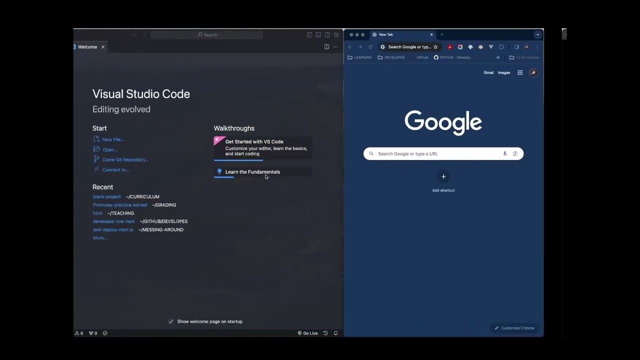Click New File link in VS Code
This screenshot has width=640, height=360.
pyautogui.click(x=113, y=139)
